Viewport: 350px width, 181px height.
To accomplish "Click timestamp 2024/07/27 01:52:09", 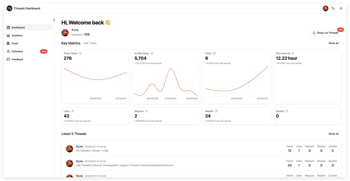I will [95, 161].
